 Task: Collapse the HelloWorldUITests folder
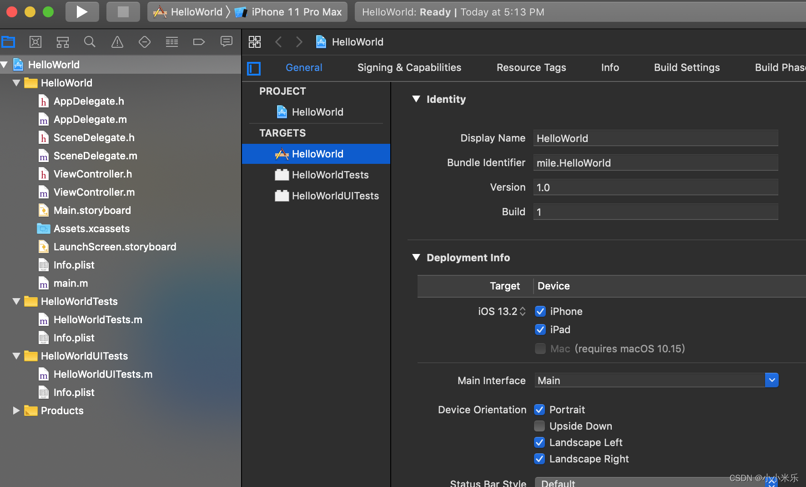tap(16, 356)
